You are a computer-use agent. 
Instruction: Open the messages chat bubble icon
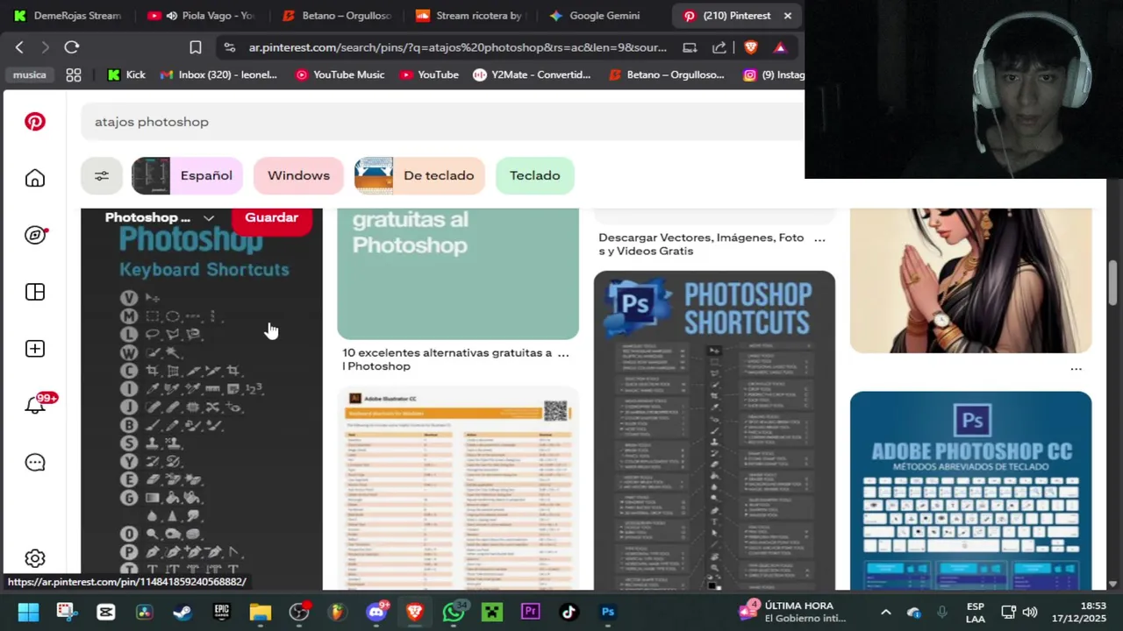tap(35, 463)
